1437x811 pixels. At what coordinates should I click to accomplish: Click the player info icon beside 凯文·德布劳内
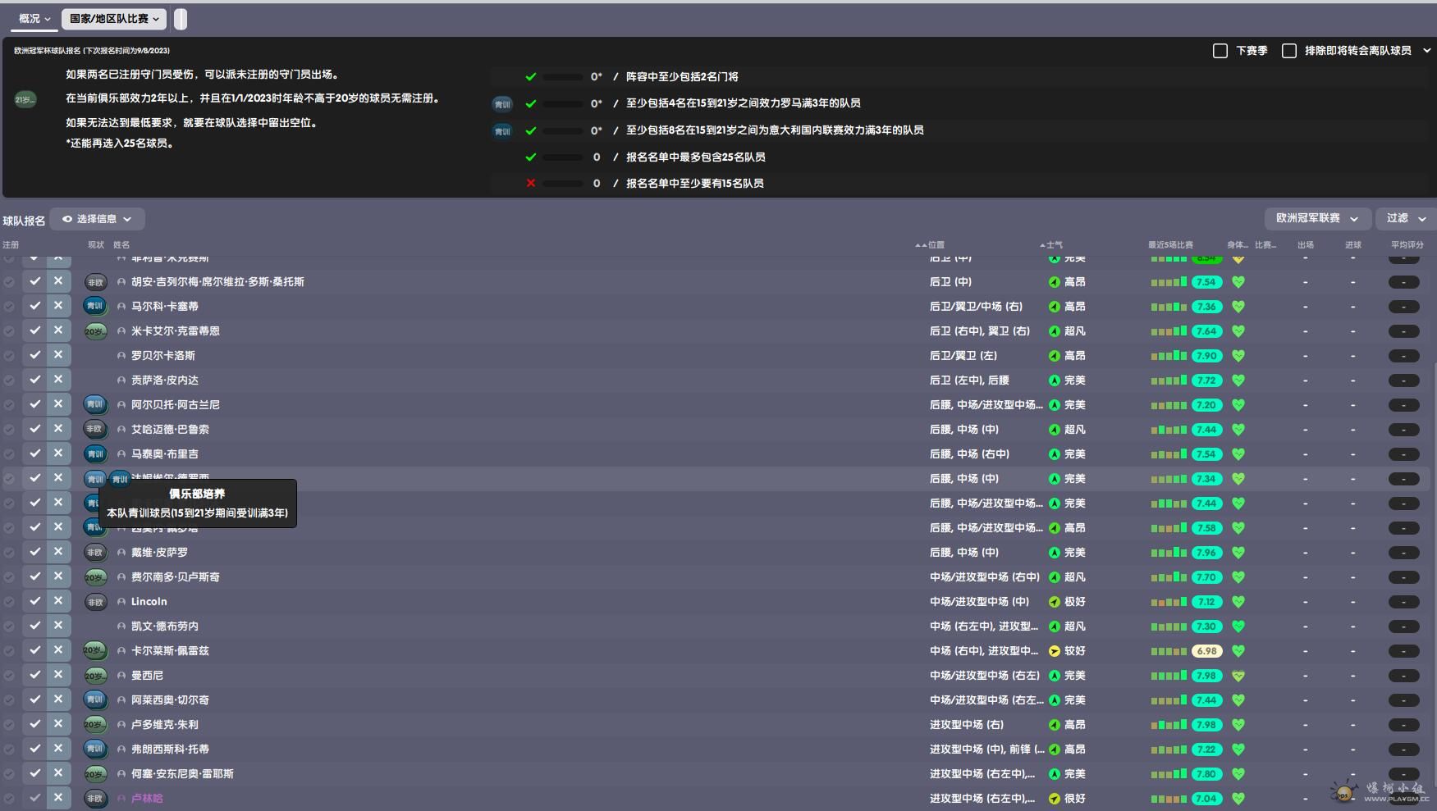(121, 626)
